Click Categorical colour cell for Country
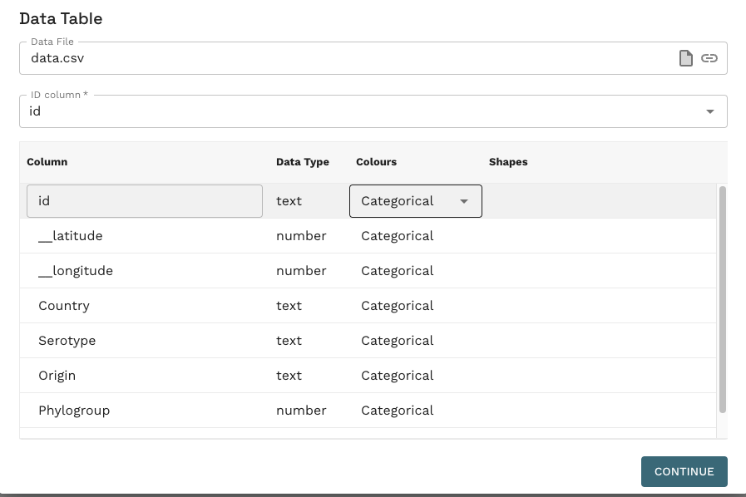This screenshot has height=497, width=746. (x=398, y=306)
